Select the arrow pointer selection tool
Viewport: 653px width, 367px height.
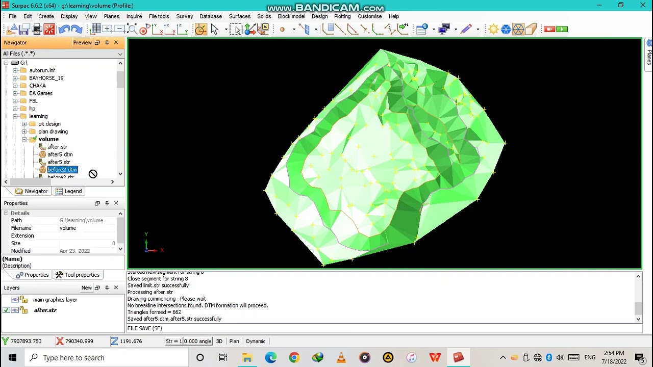[214, 29]
